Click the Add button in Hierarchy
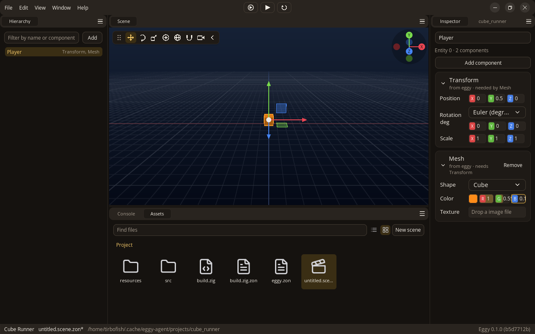535x334 pixels. [x=92, y=38]
